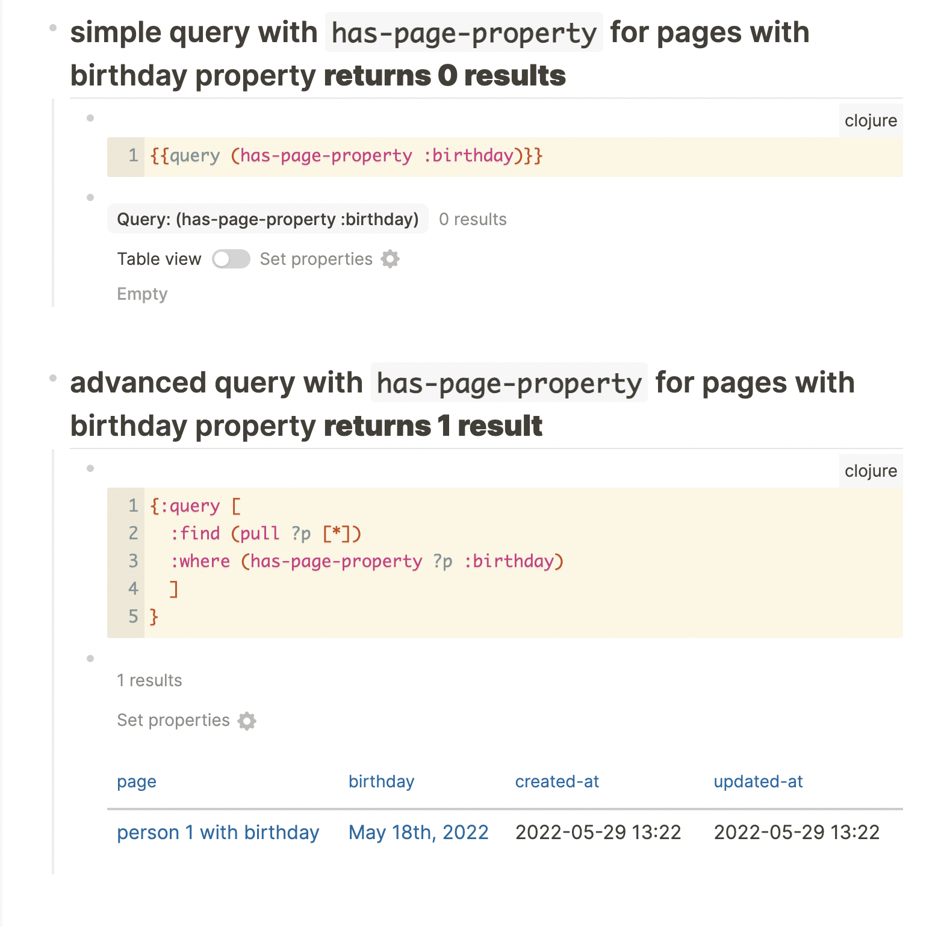Open the person 1 with birthday page
The height and width of the screenshot is (927, 944).
tap(218, 832)
